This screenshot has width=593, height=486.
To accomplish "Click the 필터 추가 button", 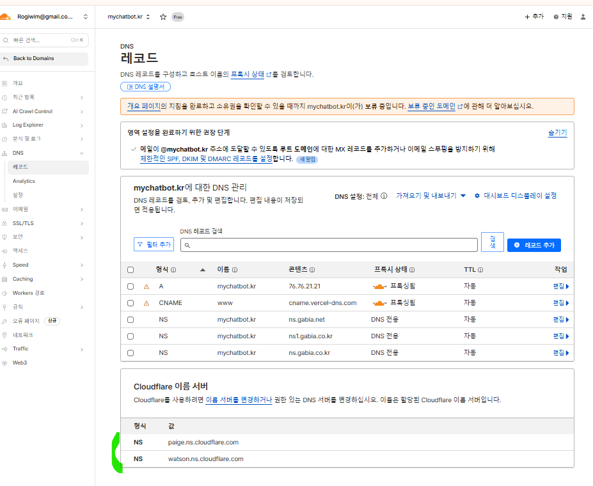I will pos(154,244).
